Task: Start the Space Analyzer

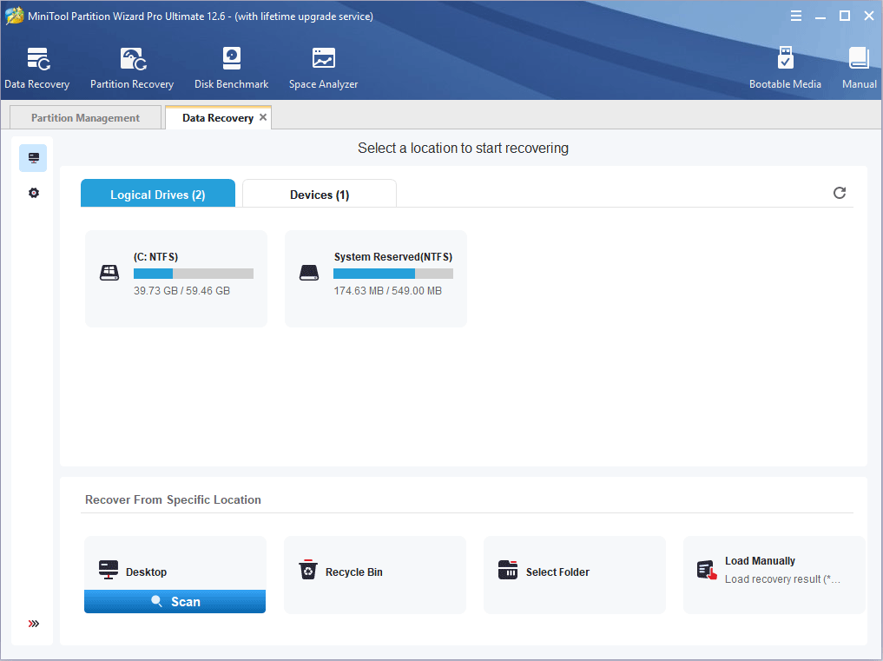Action: (x=322, y=67)
